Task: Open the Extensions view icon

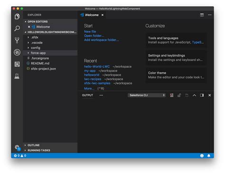Action: coord(17,64)
